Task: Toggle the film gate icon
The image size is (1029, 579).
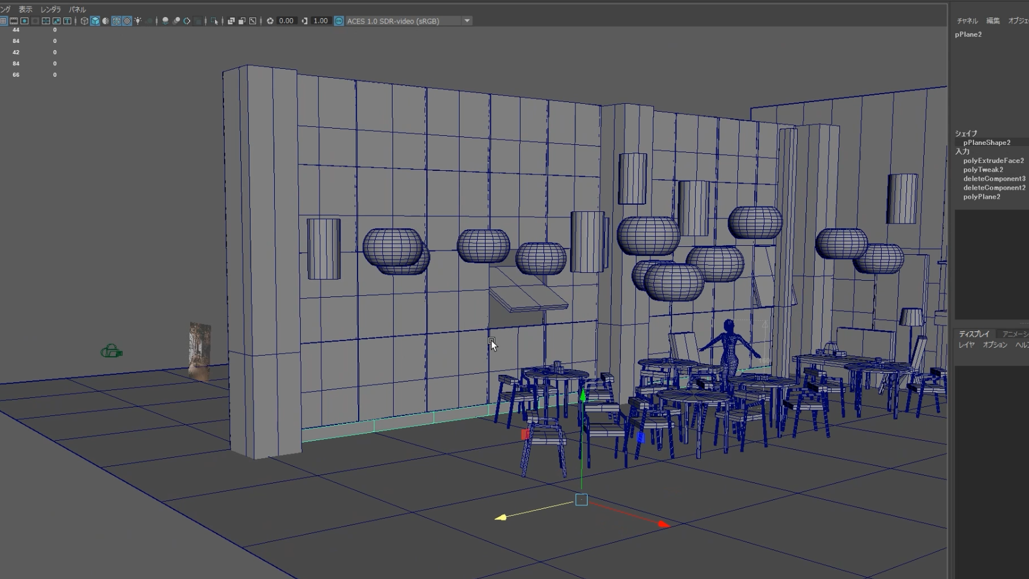Action: [13, 21]
